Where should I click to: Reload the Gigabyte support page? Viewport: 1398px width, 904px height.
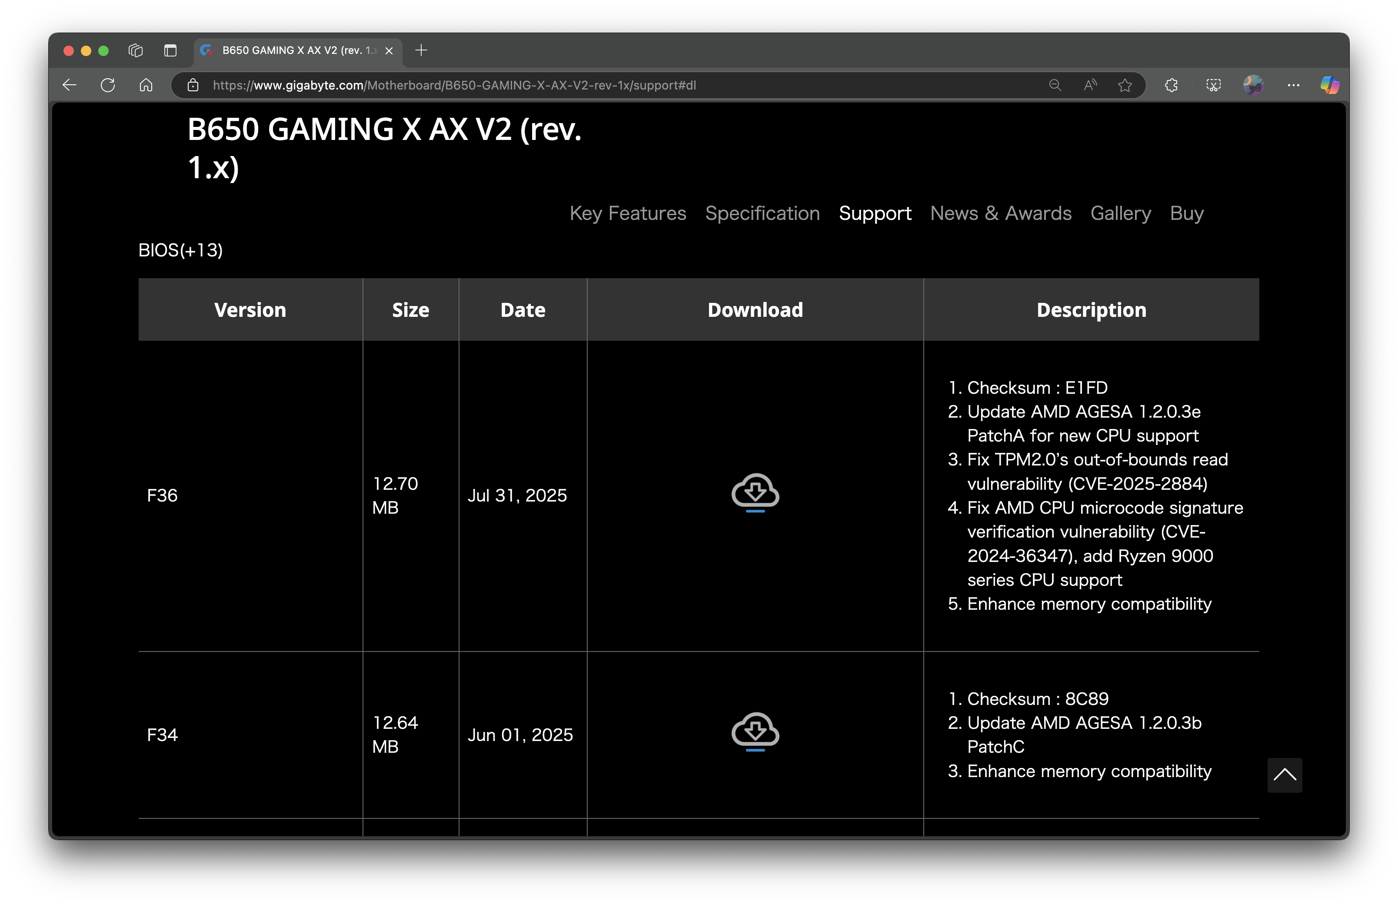107,85
